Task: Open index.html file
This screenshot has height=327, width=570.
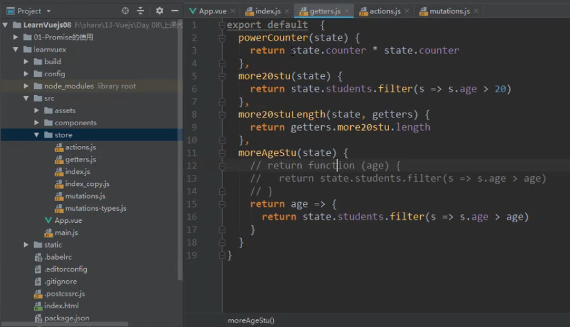Action: click(x=61, y=306)
